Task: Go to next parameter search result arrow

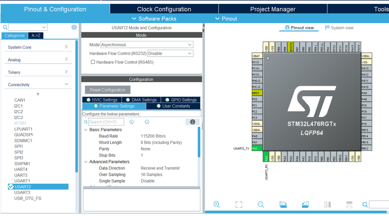Action: 147,122
